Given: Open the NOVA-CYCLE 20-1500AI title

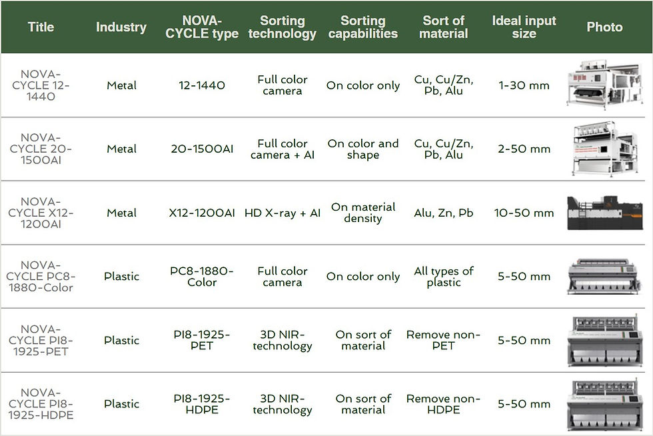Looking at the screenshot, I should click(x=41, y=149).
